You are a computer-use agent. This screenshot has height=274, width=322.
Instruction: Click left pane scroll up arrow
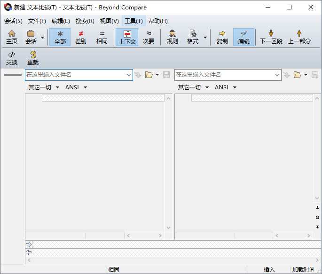[169, 98]
